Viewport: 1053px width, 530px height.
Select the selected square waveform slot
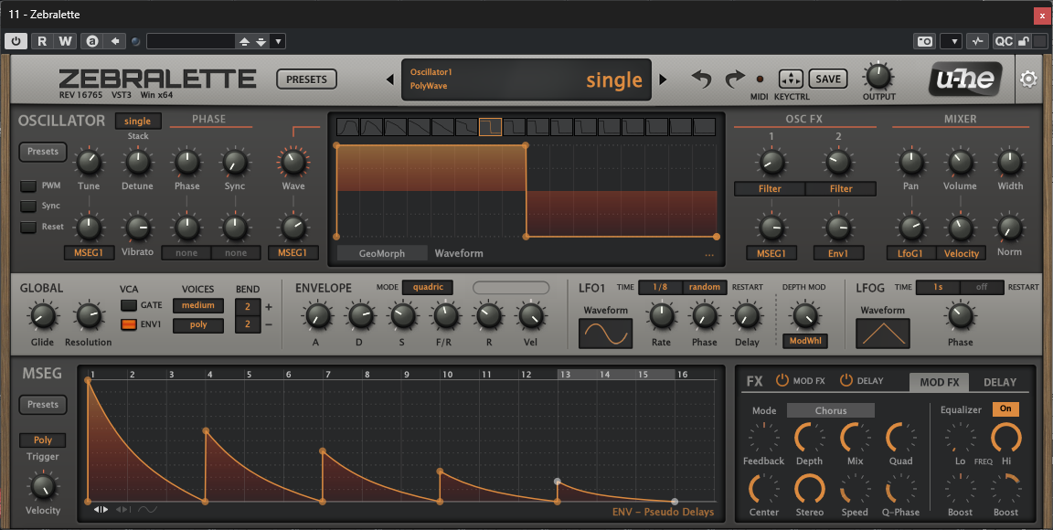490,126
